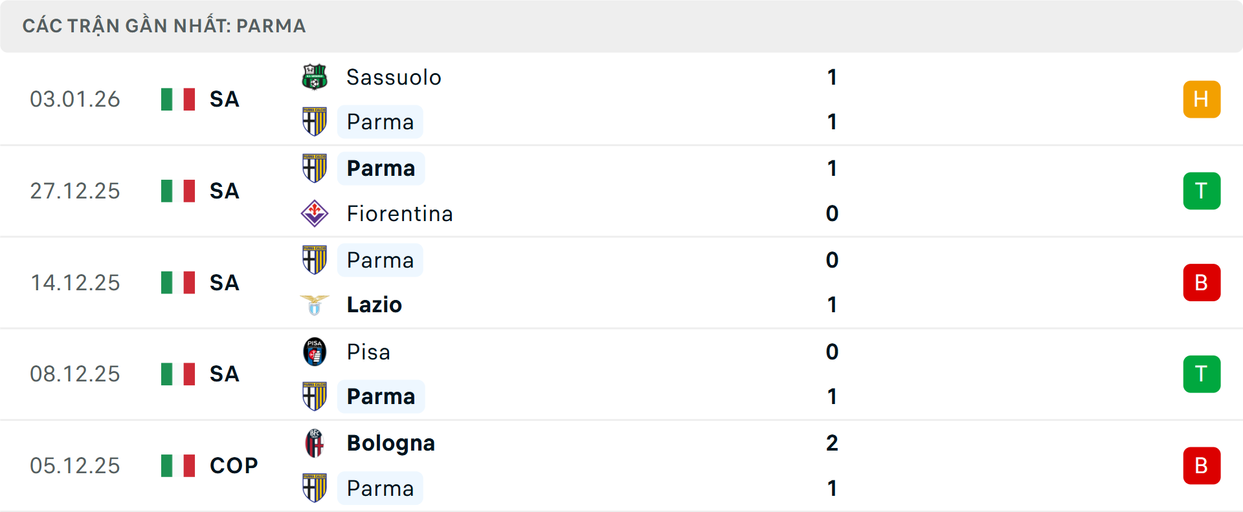The width and height of the screenshot is (1243, 512).
Task: Click the Italian flag beside the 03.01.26 match
Action: click(177, 99)
